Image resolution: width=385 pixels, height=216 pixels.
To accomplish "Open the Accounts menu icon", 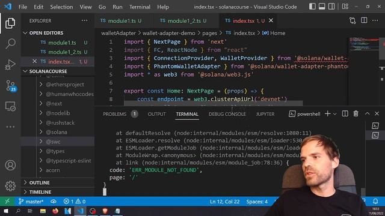I will 10,165.
